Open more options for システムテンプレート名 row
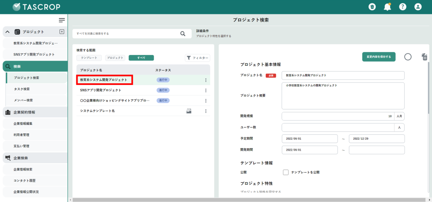432x202 pixels. [205, 111]
